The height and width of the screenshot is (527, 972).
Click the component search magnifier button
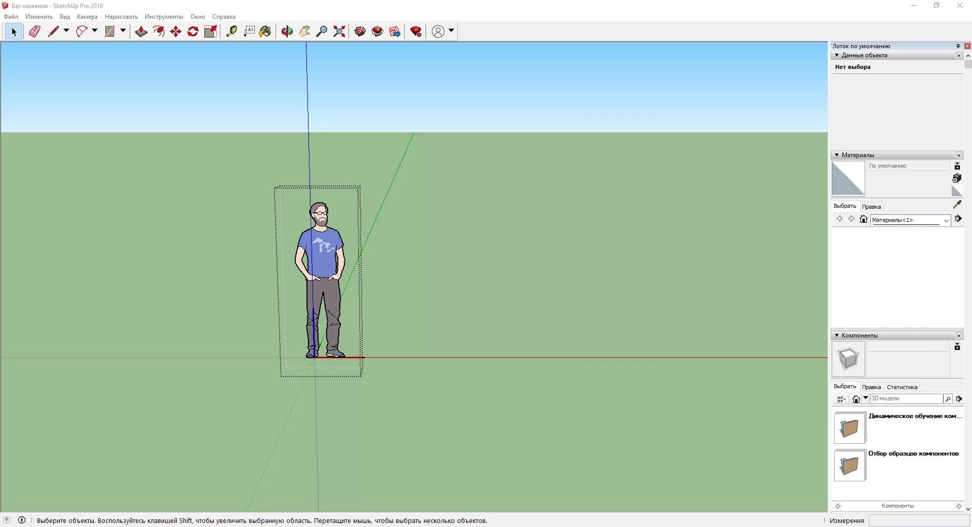point(948,399)
